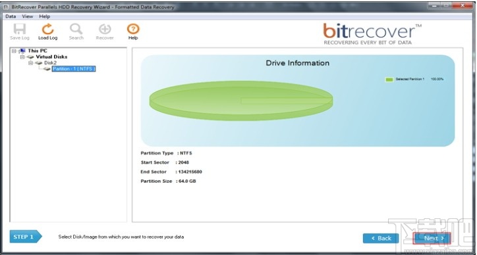This screenshot has width=477, height=255.
Task: Select This PC in the tree
Action: [38, 51]
